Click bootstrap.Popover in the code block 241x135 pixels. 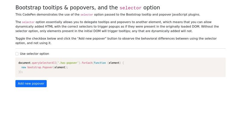tap(40, 67)
